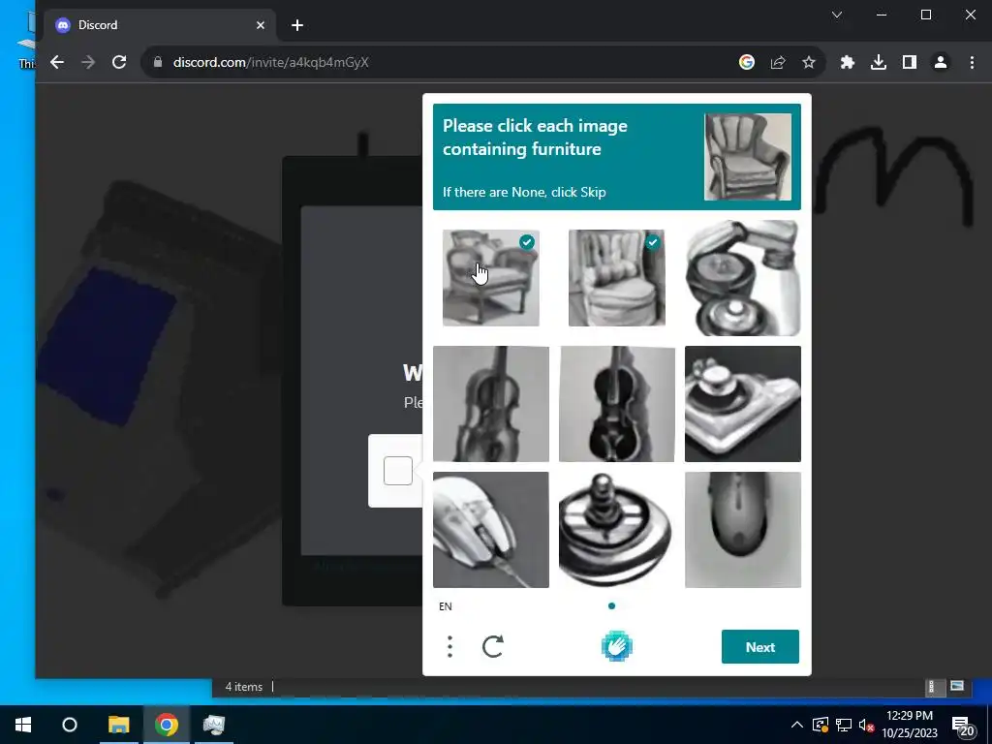Click the hCaptcha hand logo
Image resolution: width=992 pixels, height=744 pixels.
click(617, 646)
